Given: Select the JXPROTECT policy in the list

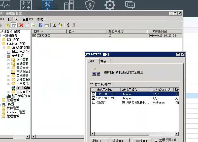Looking at the screenshot, I should pyautogui.click(x=43, y=36).
